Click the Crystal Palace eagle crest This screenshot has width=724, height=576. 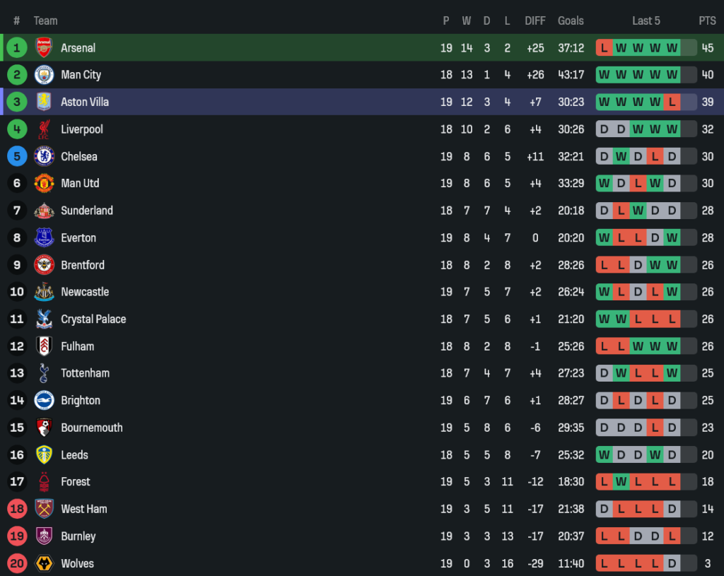44,319
